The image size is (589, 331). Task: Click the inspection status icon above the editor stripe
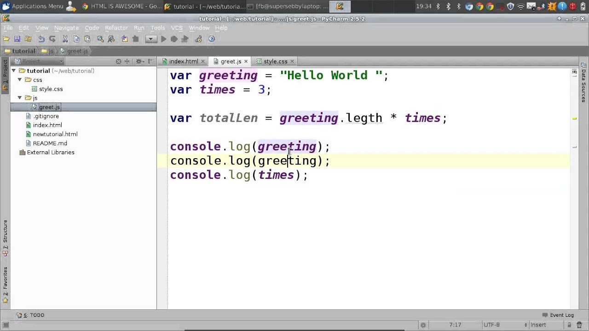574,71
